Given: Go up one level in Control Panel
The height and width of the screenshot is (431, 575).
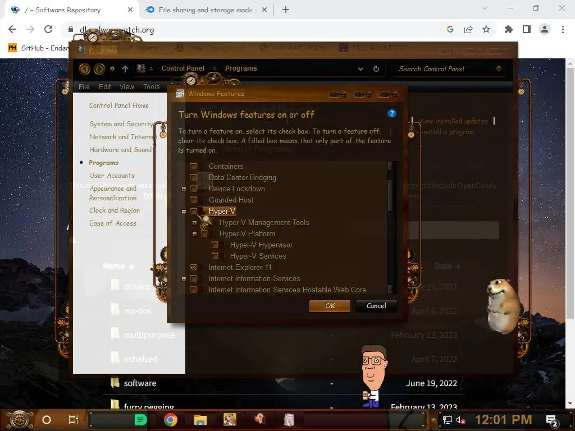Looking at the screenshot, I should 125,68.
